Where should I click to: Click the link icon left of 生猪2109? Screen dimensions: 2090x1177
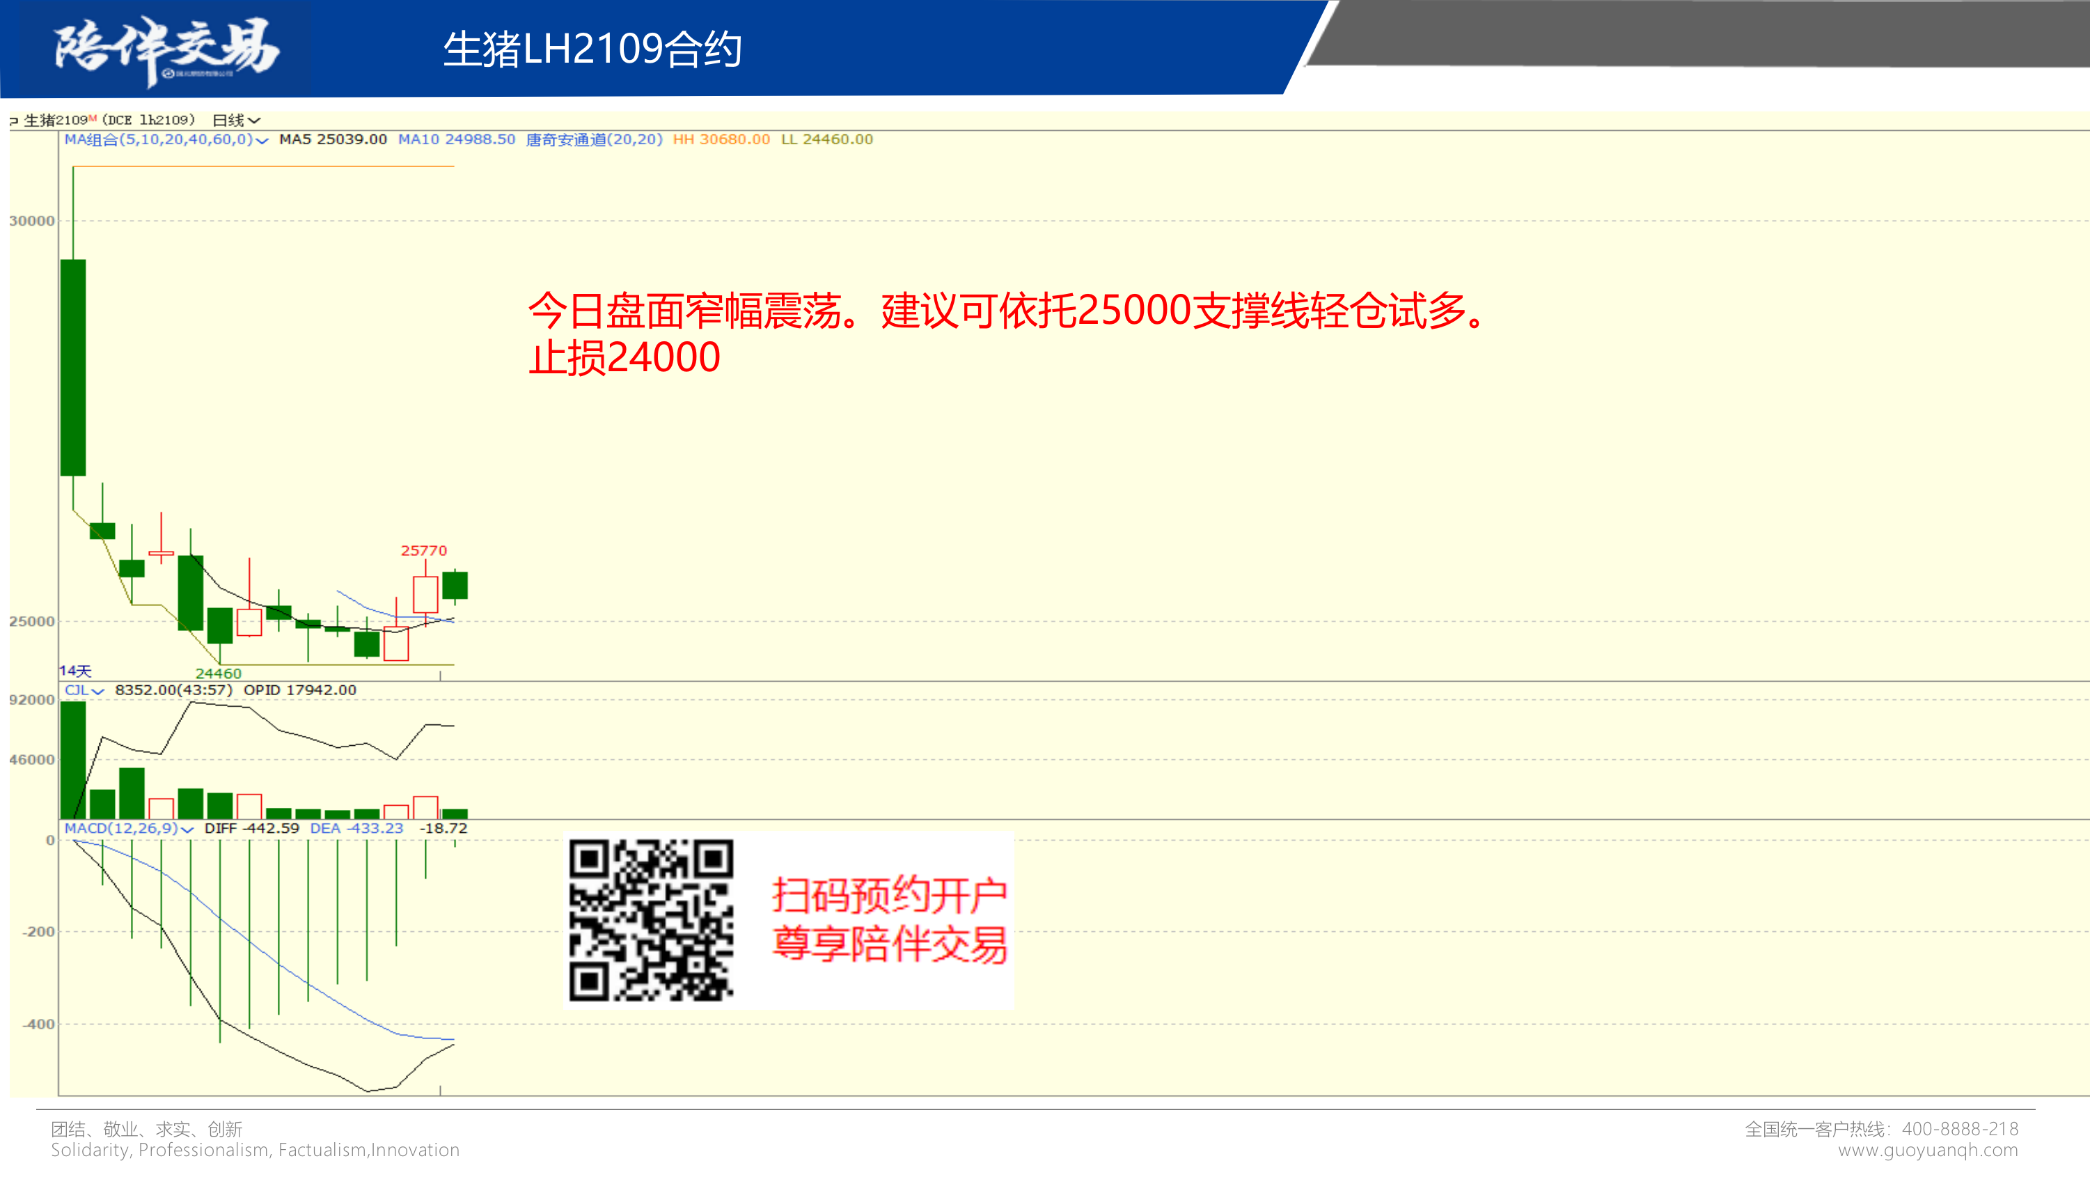pos(14,121)
